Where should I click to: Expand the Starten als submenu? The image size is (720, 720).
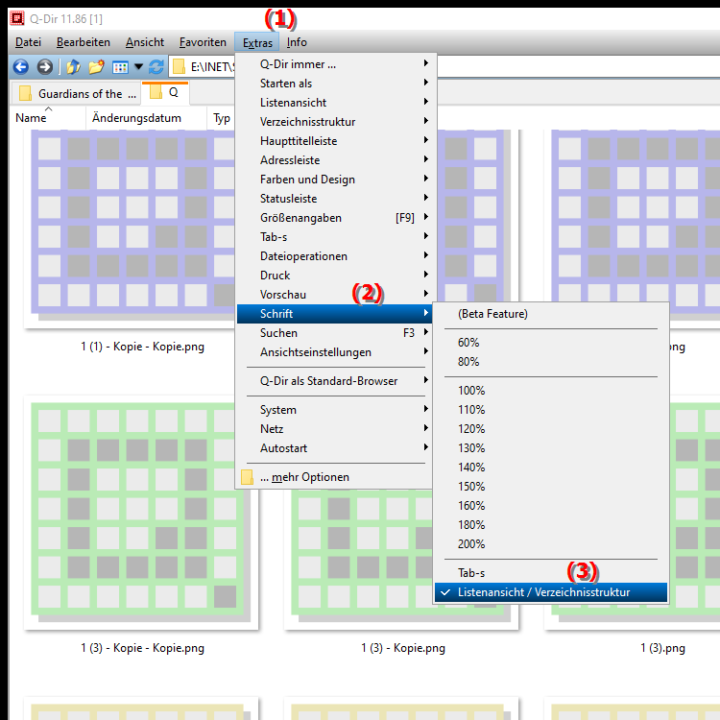click(x=334, y=84)
